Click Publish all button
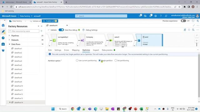 pyautogui.click(x=50, y=21)
